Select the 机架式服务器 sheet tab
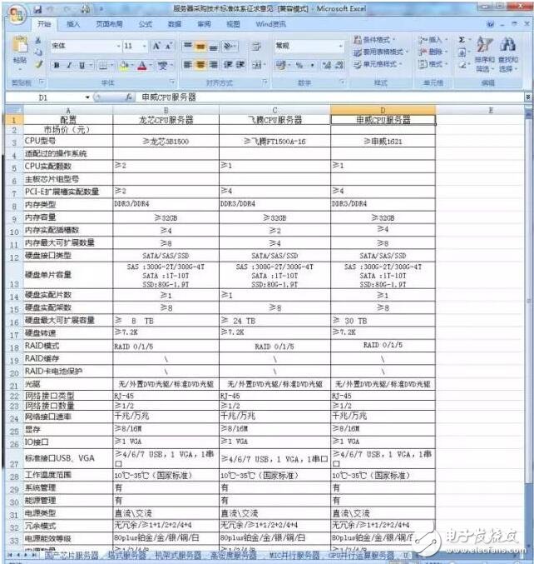 pyautogui.click(x=179, y=554)
